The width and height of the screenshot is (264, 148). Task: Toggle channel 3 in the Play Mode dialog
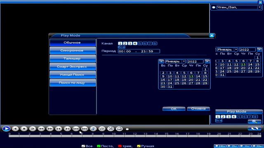(x=130, y=44)
